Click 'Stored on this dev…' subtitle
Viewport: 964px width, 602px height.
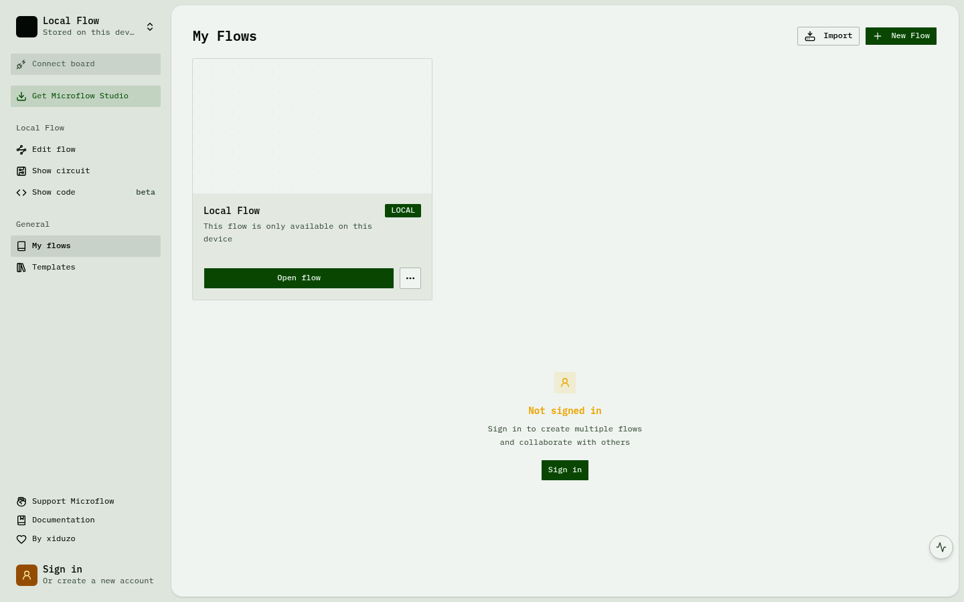pos(88,33)
